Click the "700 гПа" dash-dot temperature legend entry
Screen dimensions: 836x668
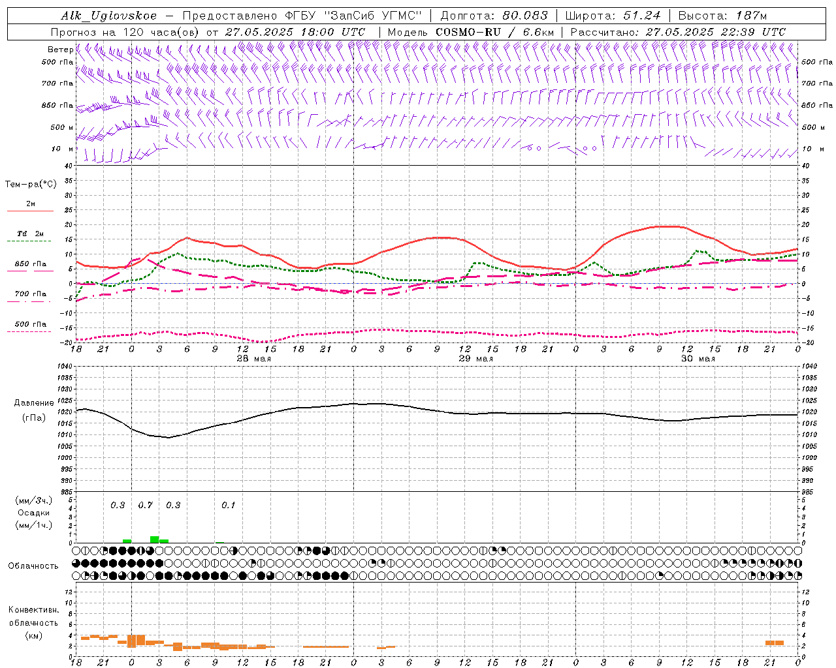pyautogui.click(x=30, y=294)
